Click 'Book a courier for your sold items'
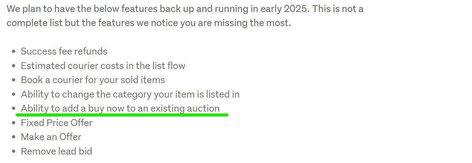Image resolution: width=472 pixels, height=163 pixels. pyautogui.click(x=93, y=80)
